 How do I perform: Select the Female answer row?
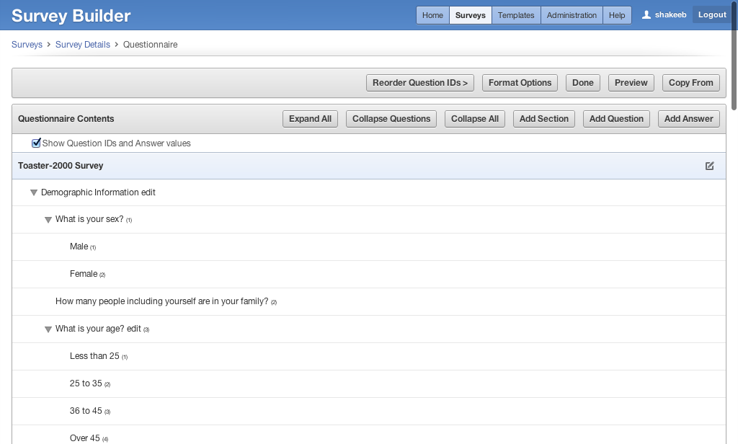[84, 274]
